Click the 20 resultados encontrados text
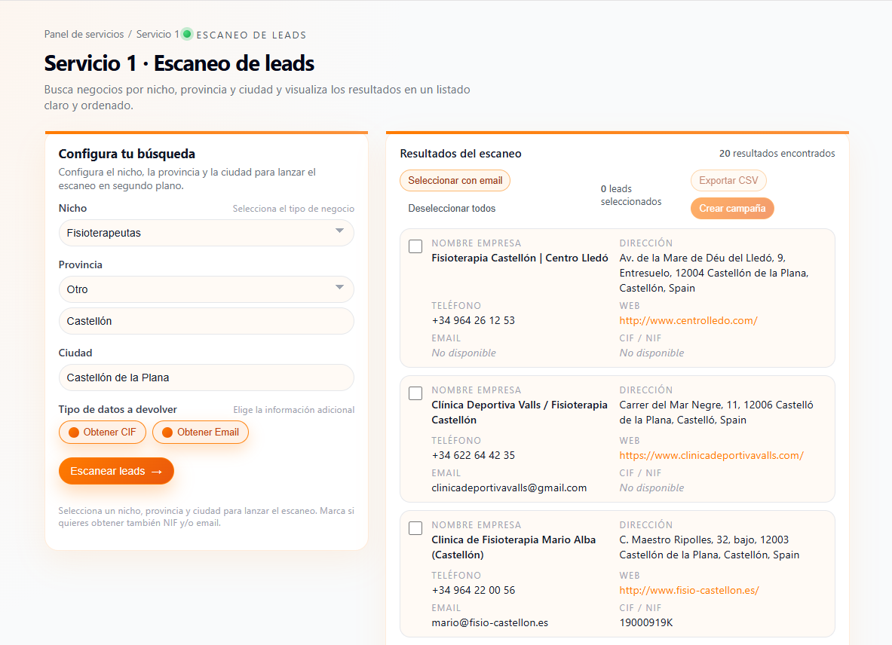The image size is (892, 645). pyautogui.click(x=777, y=154)
